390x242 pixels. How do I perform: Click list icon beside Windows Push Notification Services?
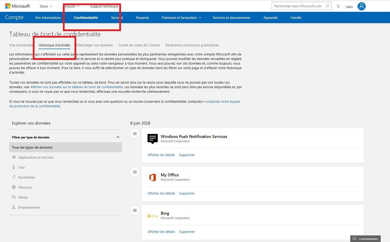coord(135,134)
